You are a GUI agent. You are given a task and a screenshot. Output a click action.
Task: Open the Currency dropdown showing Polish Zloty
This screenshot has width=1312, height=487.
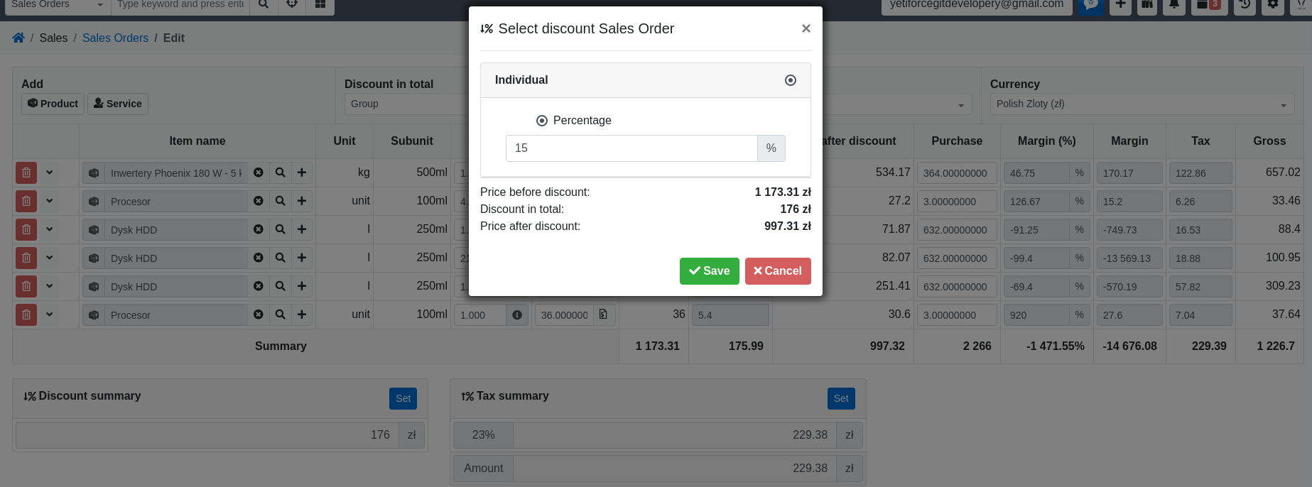(1142, 104)
